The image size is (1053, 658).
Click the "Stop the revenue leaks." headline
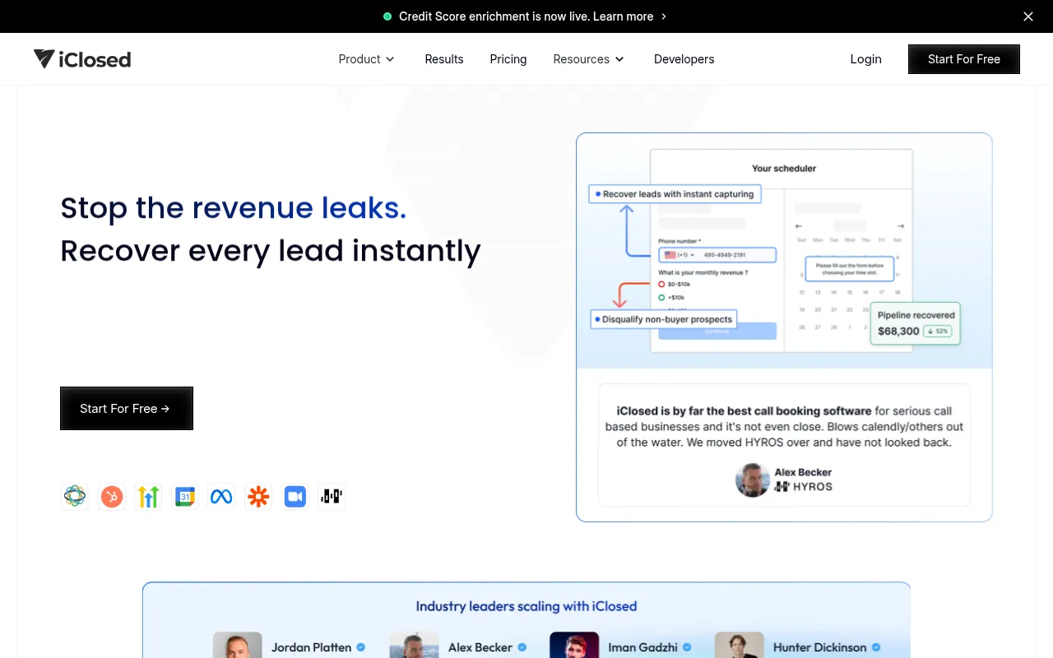click(234, 208)
